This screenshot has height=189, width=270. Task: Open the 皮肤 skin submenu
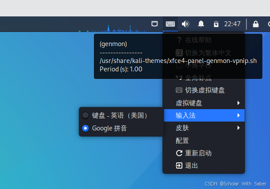pos(204,128)
